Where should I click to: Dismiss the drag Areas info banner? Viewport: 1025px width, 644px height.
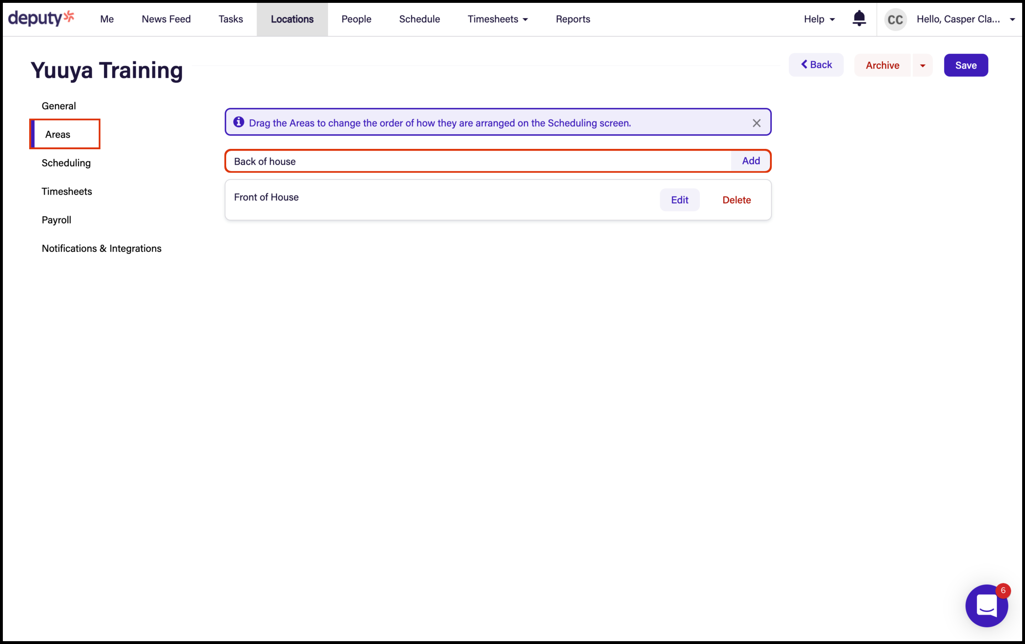756,123
